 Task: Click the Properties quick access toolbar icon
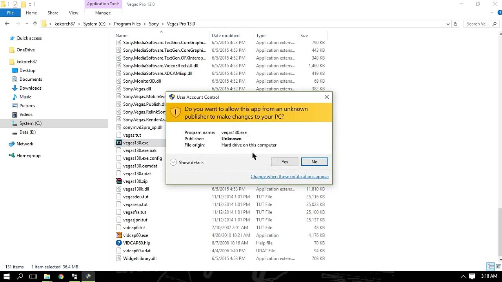click(x=15, y=4)
